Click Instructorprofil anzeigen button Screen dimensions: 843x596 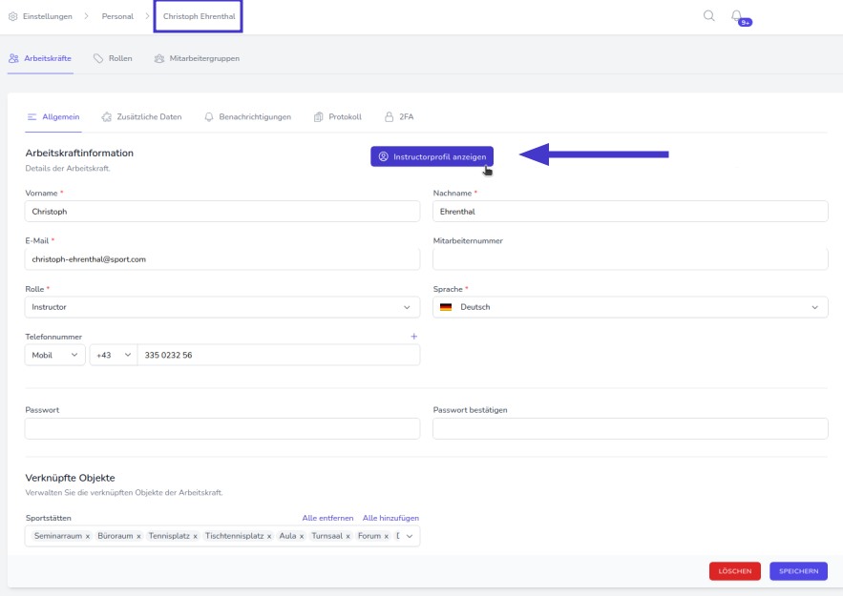point(432,156)
